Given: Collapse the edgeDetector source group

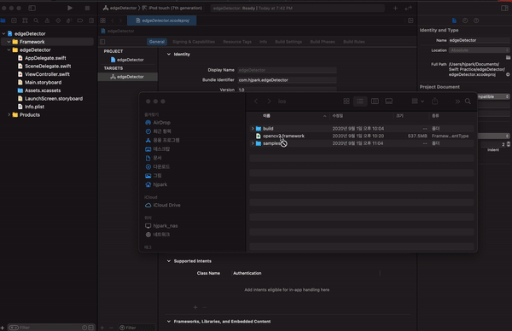Looking at the screenshot, I should pos(9,50).
